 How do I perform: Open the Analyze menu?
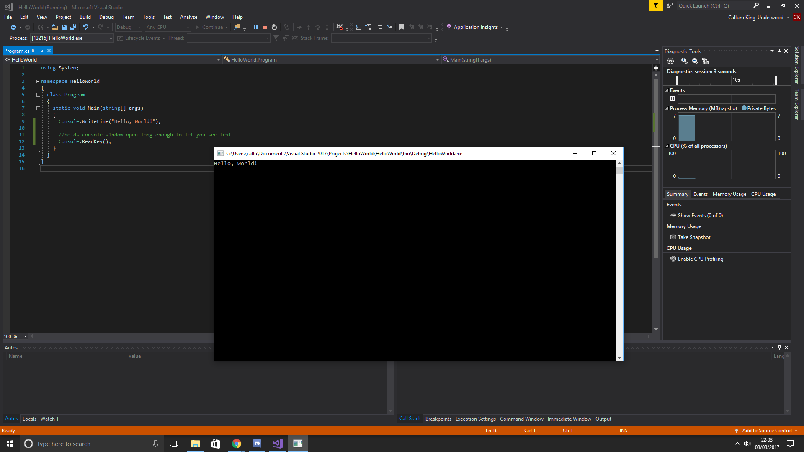pos(188,17)
